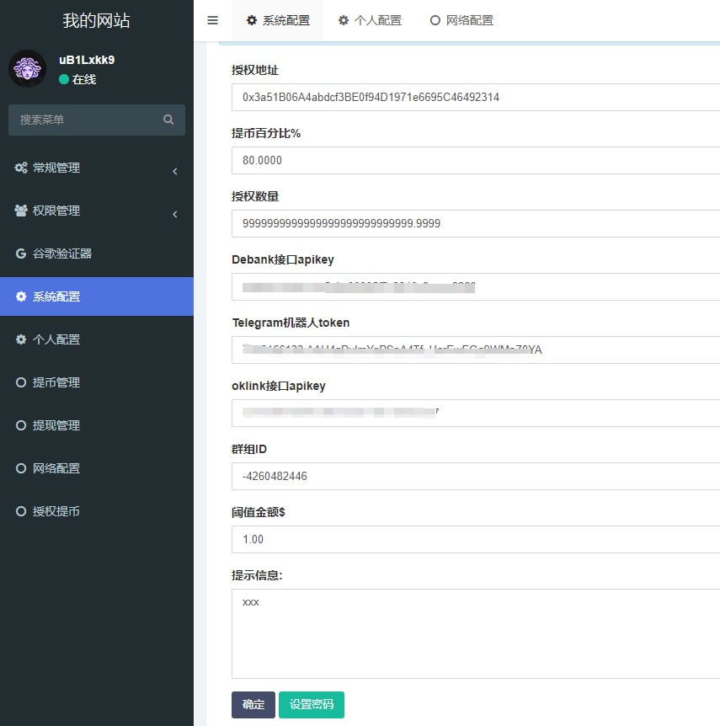Open 谷歌验证器 from the sidebar
720x726 pixels.
tap(61, 254)
